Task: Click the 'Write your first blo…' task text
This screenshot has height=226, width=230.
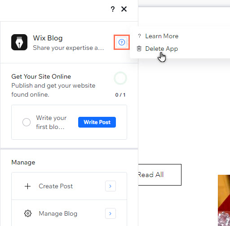Action: coord(51,122)
